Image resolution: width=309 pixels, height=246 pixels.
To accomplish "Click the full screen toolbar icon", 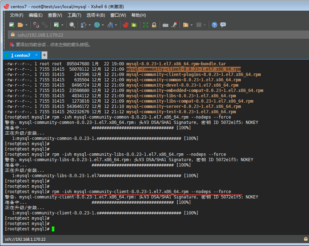I will click(146, 25).
